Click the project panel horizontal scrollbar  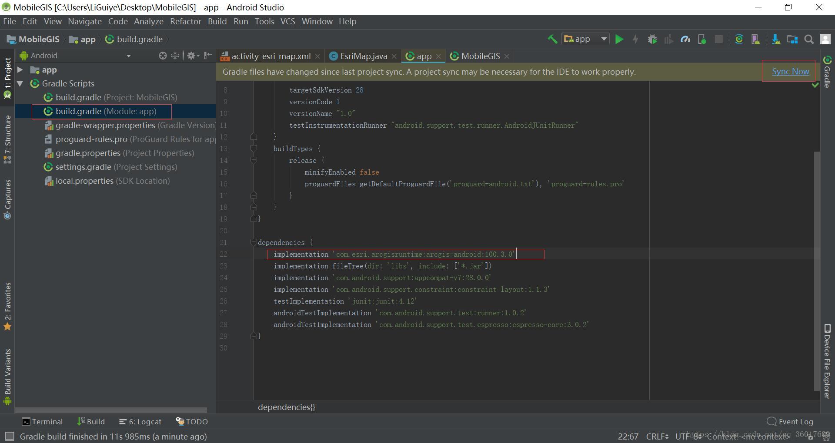(111, 410)
